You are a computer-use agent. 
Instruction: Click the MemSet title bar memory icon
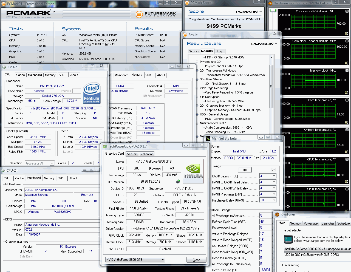point(208,138)
